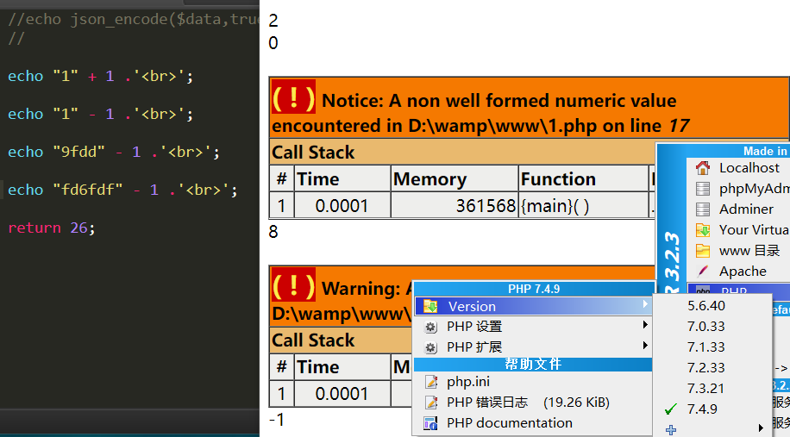
Task: Click the PHP 设置 gear icon
Action: (430, 327)
